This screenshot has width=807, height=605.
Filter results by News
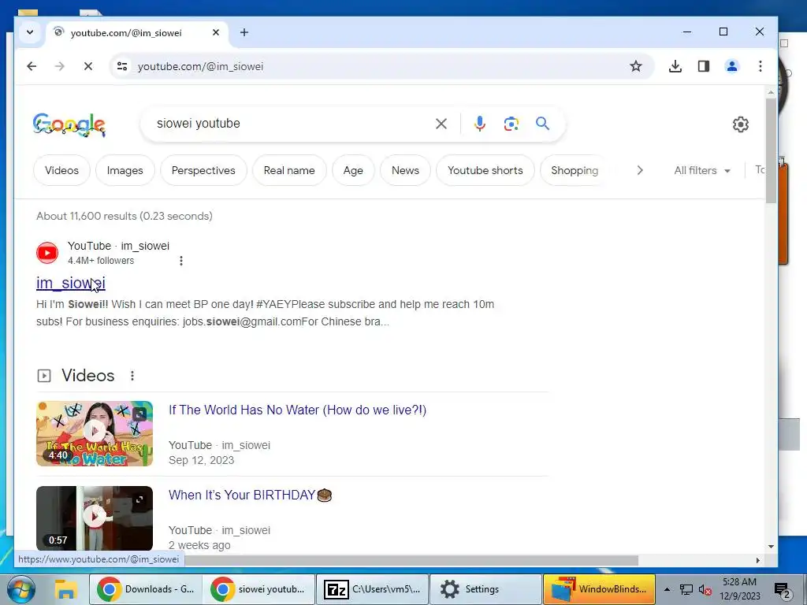pos(405,170)
